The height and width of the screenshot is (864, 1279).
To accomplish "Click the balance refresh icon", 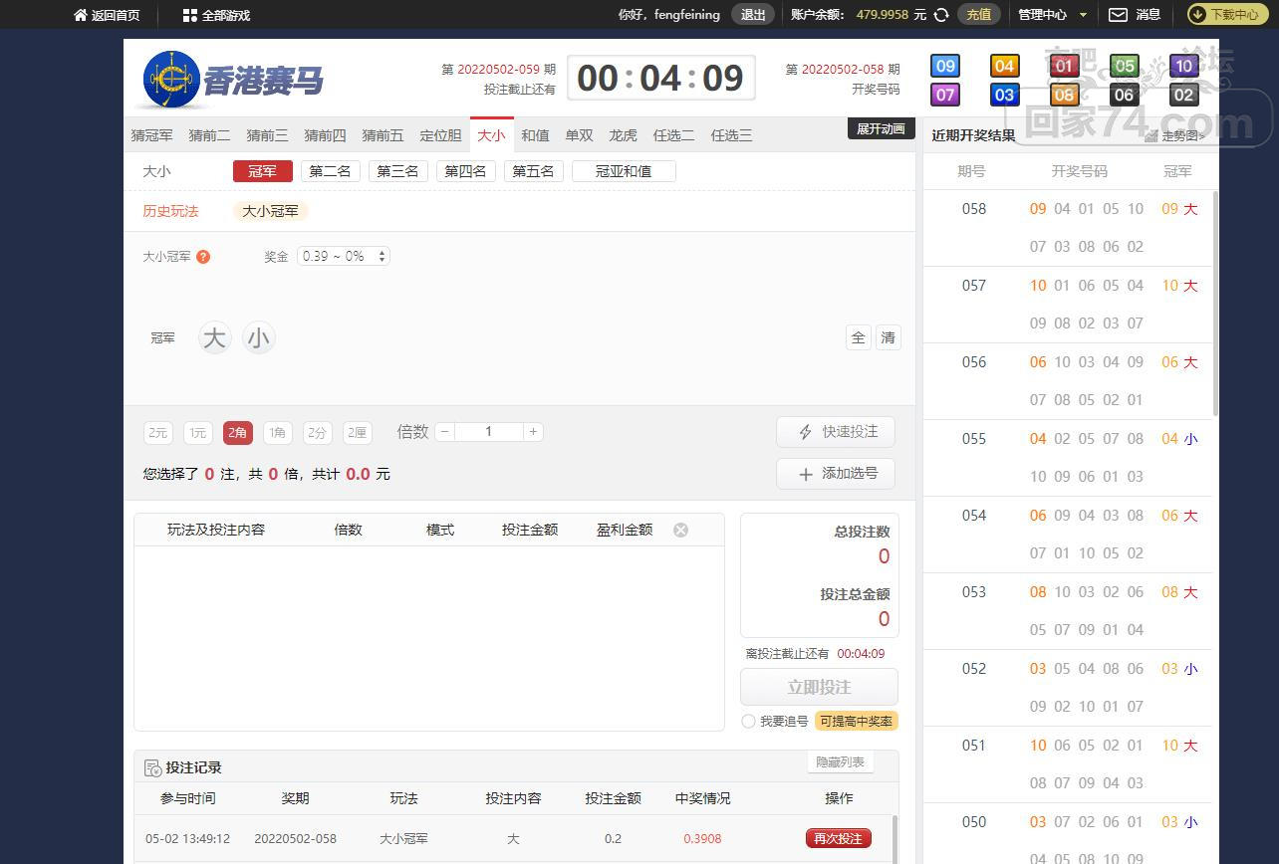I will pos(941,15).
